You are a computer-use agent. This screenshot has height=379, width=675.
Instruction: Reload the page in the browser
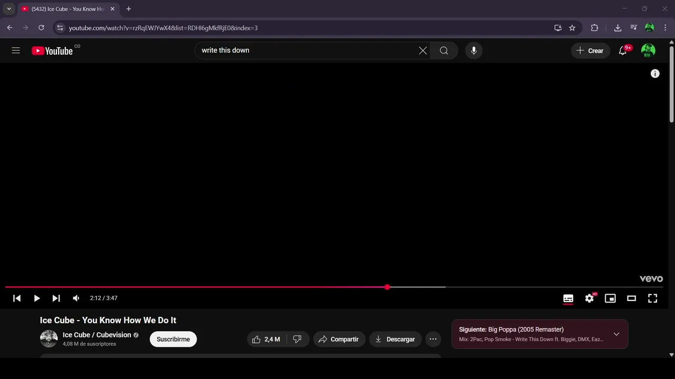(x=41, y=28)
